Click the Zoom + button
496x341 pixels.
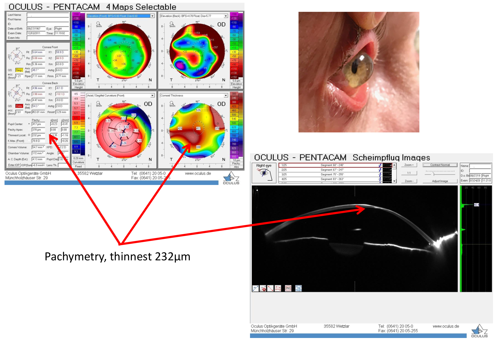pyautogui.click(x=409, y=165)
